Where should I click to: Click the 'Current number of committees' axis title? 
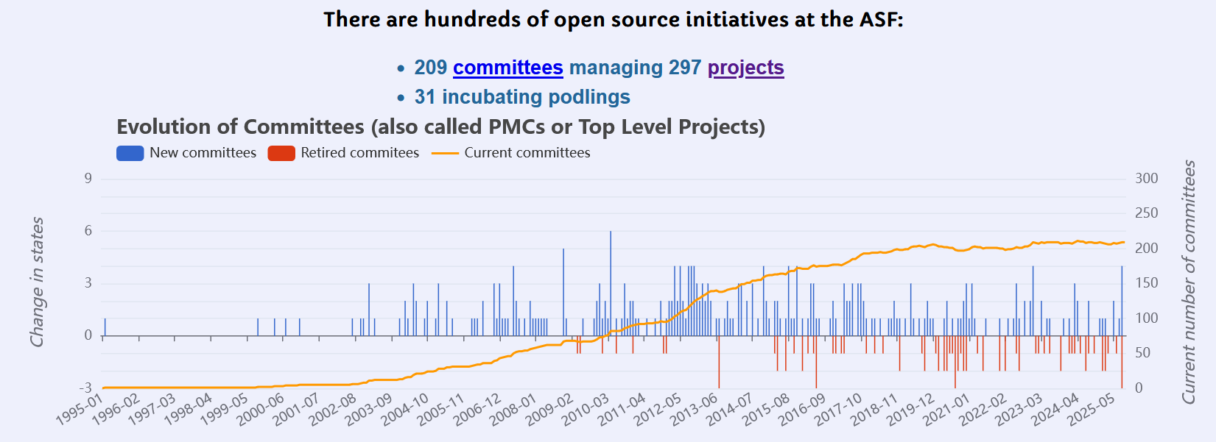[1189, 282]
